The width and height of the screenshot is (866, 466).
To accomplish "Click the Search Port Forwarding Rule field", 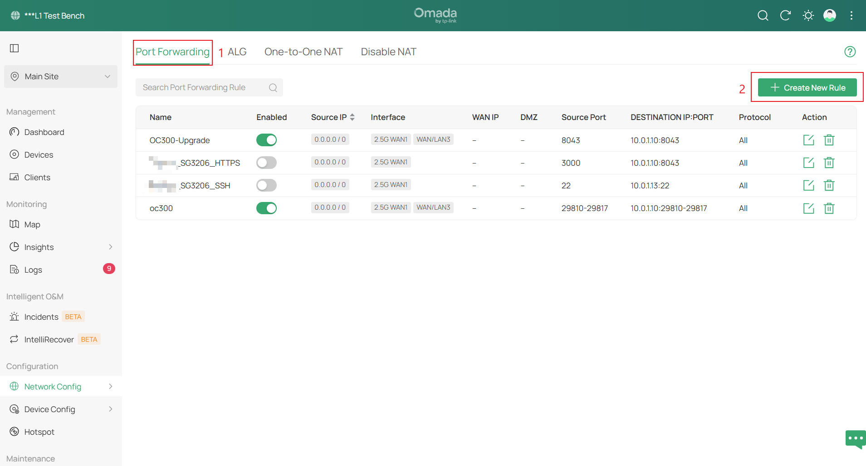I will (209, 87).
